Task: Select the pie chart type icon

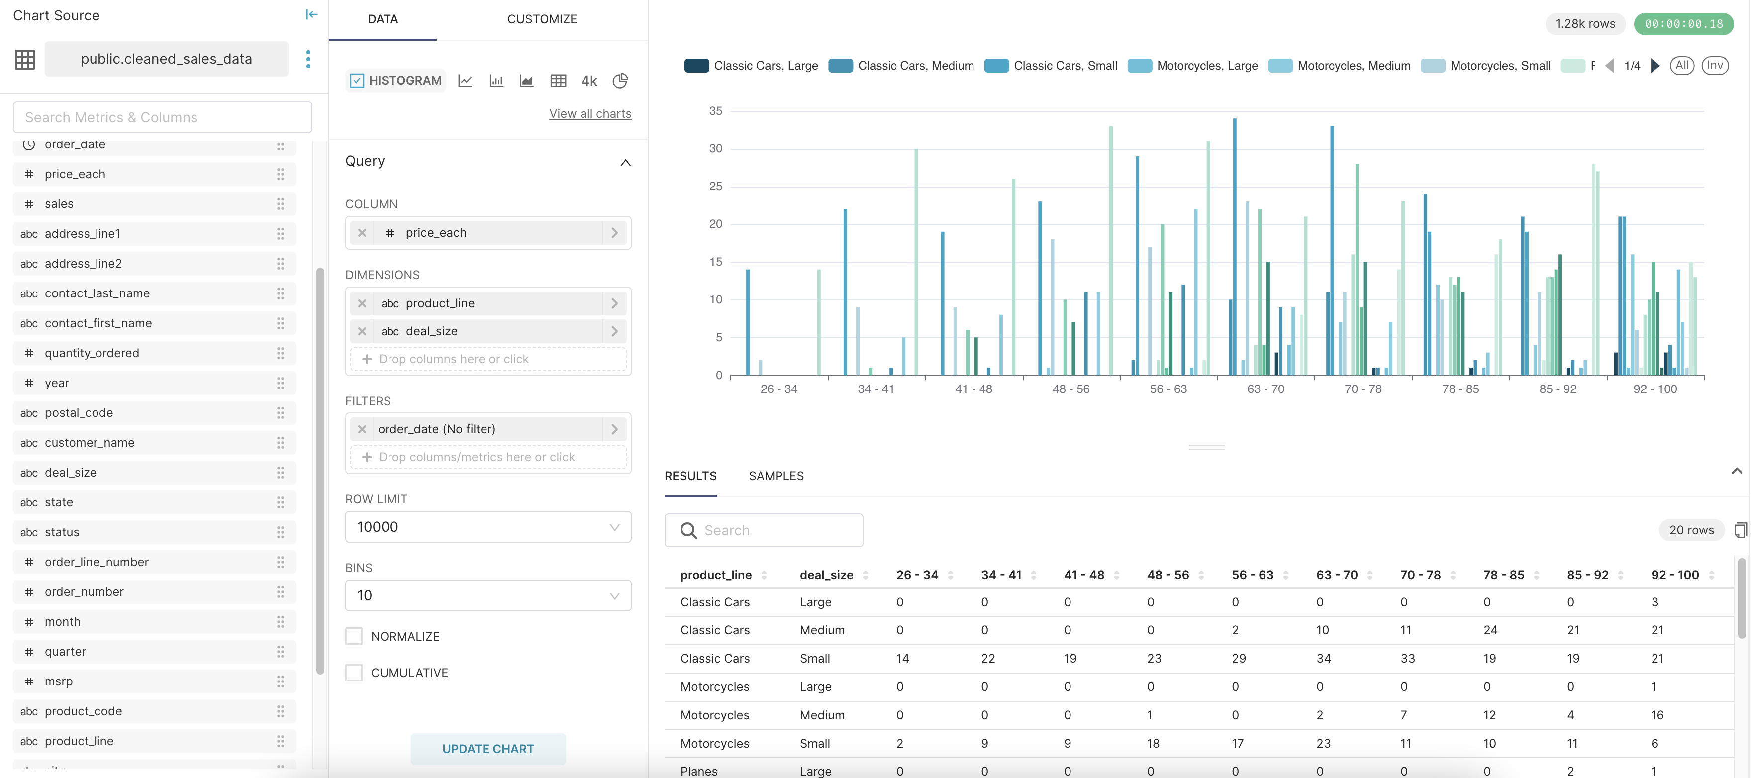Action: tap(620, 81)
